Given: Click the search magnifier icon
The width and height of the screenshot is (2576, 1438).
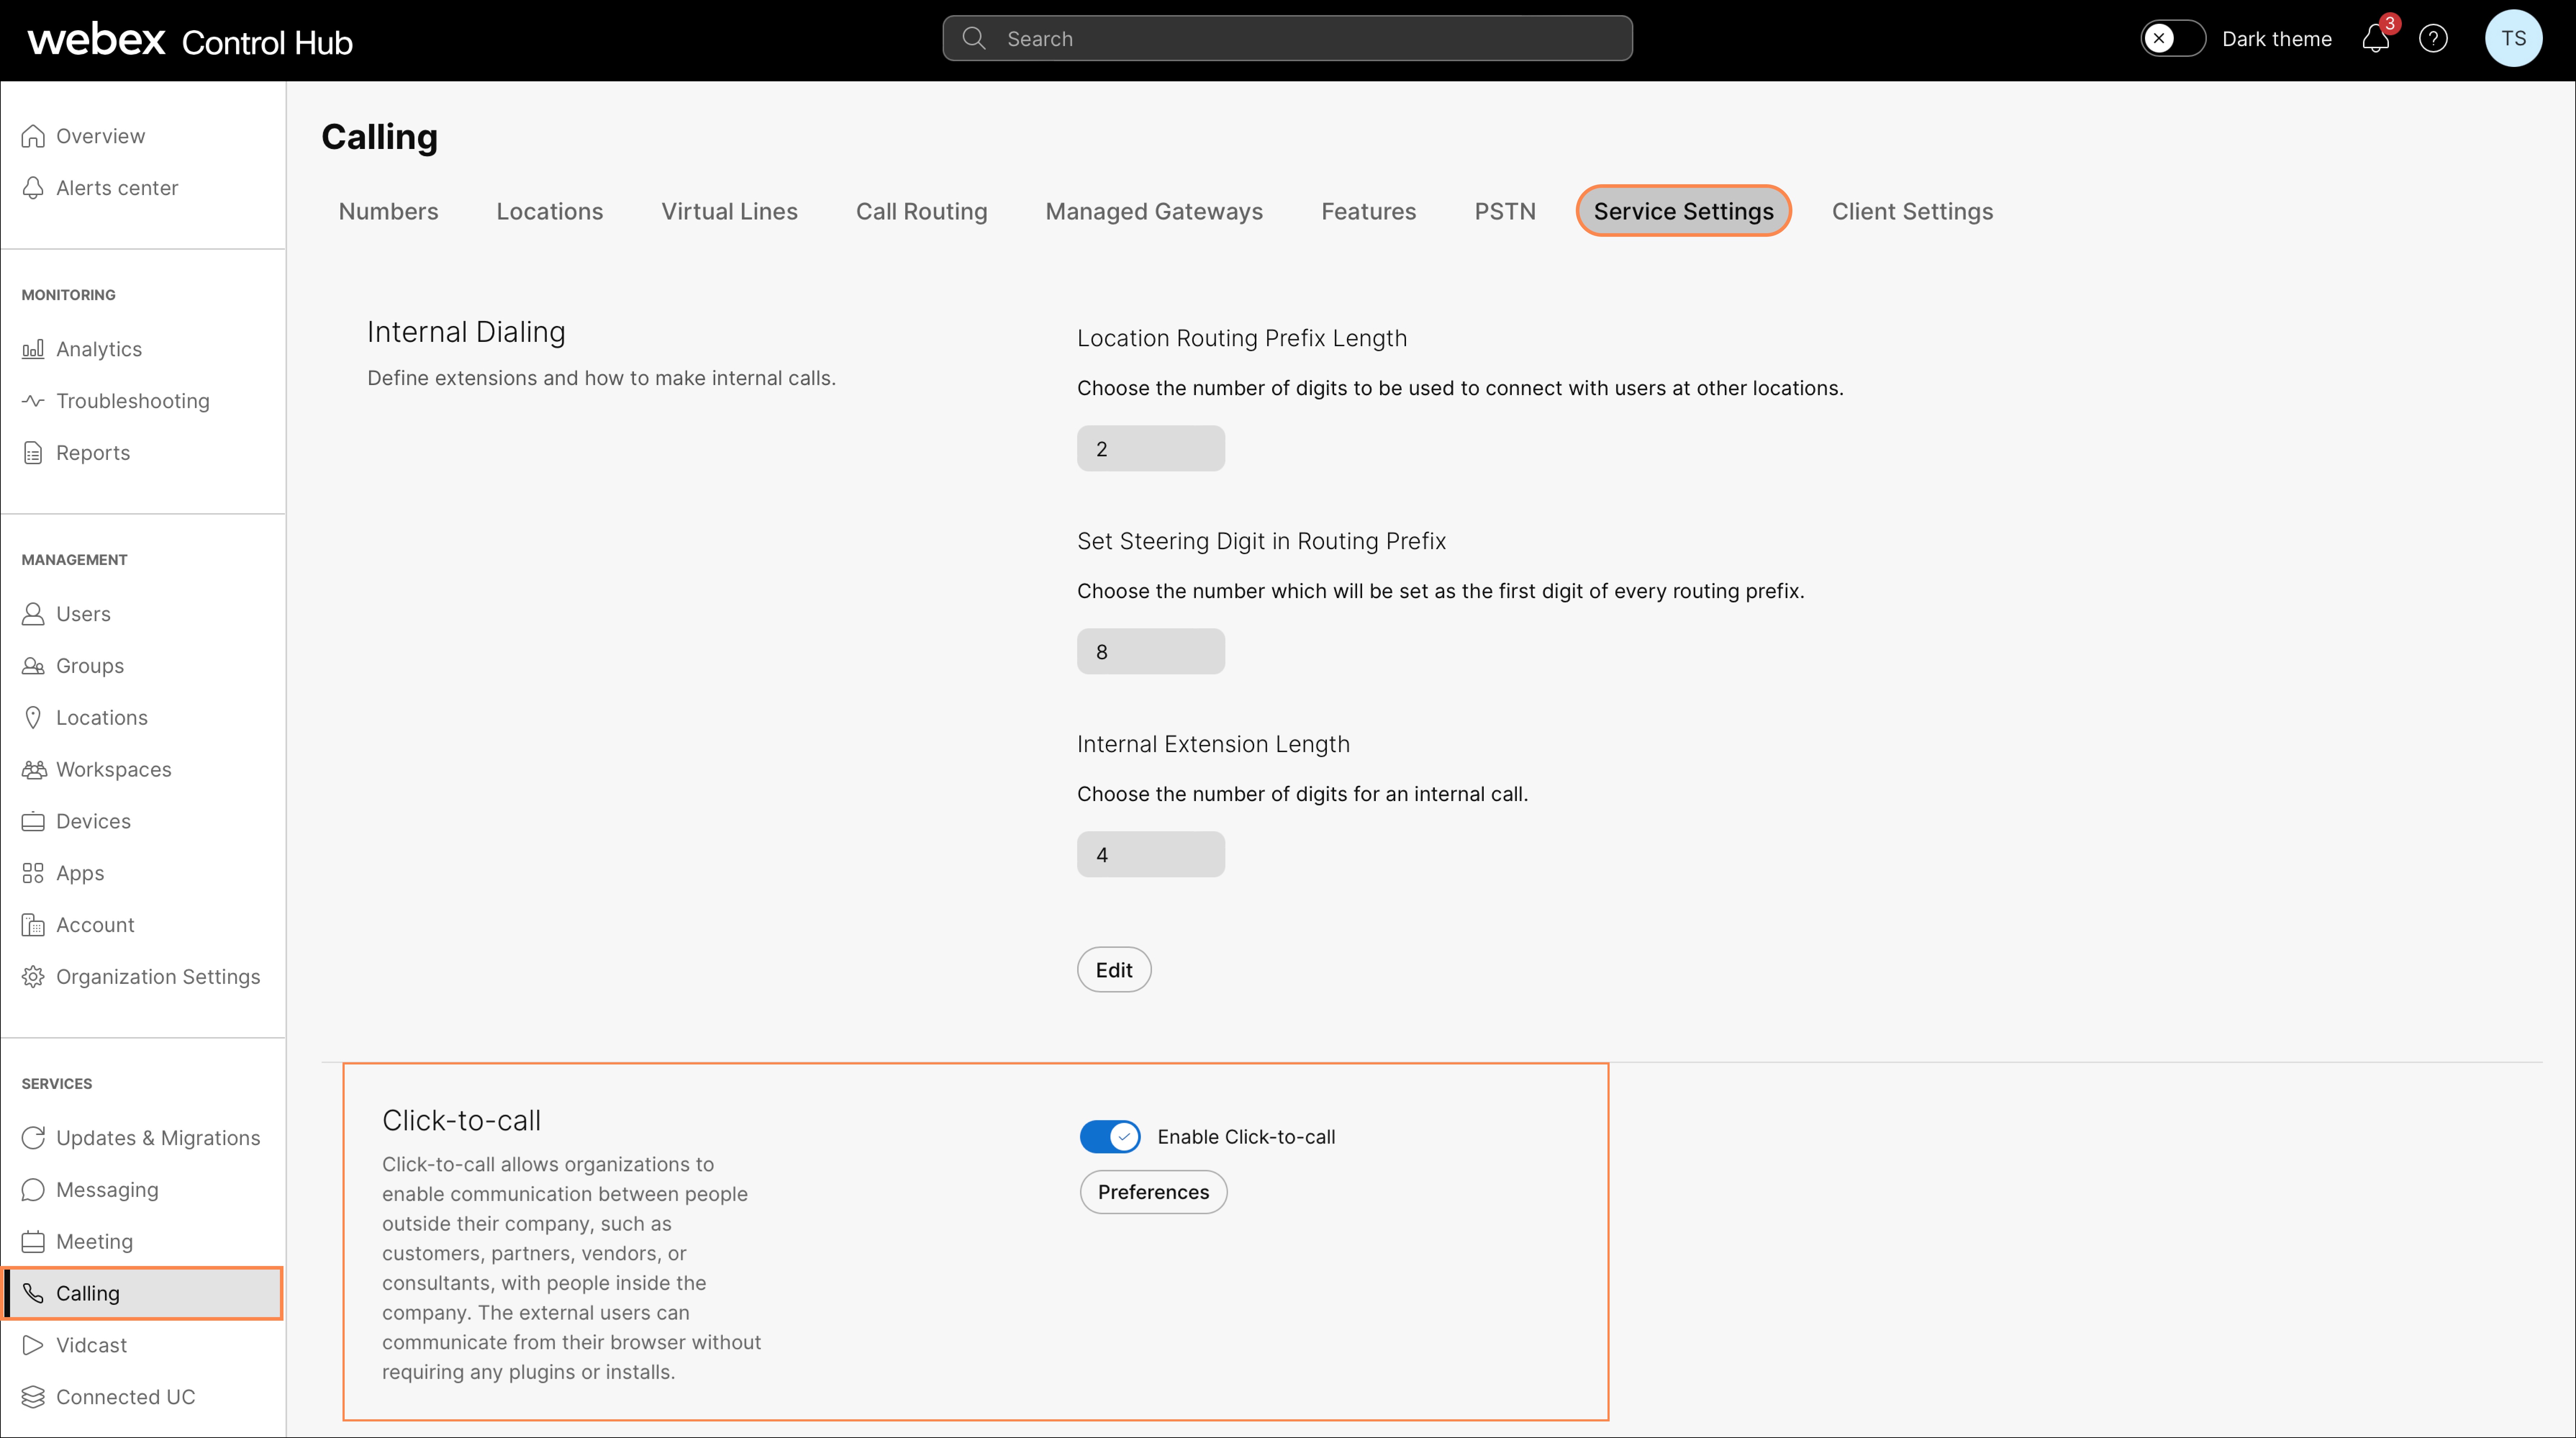Looking at the screenshot, I should (974, 38).
